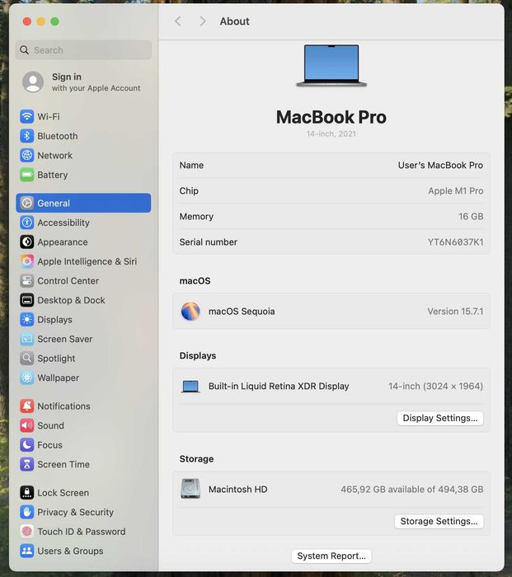
Task: Click the Storage section heading
Action: click(196, 459)
